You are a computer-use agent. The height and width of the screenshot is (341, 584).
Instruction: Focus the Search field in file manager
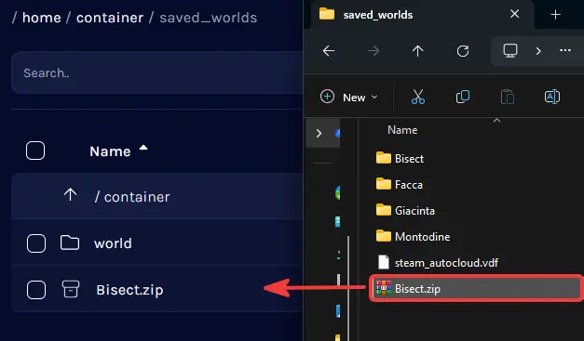[x=157, y=72]
